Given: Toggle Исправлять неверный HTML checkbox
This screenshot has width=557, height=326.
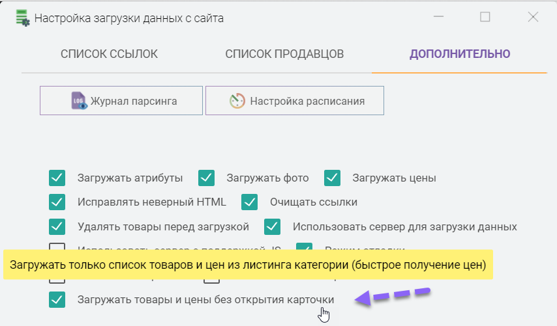Looking at the screenshot, I should [x=57, y=202].
